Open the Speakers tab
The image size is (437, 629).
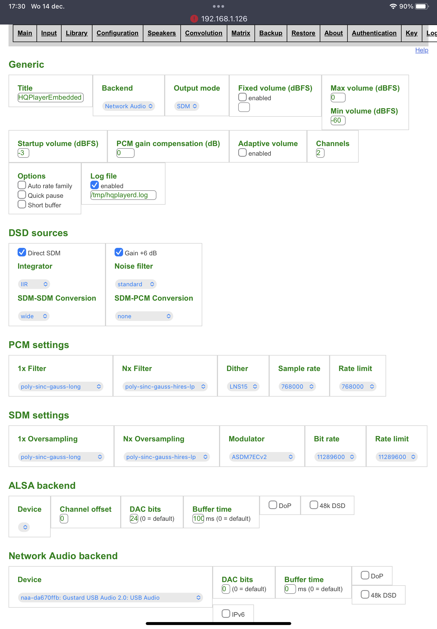coord(161,33)
